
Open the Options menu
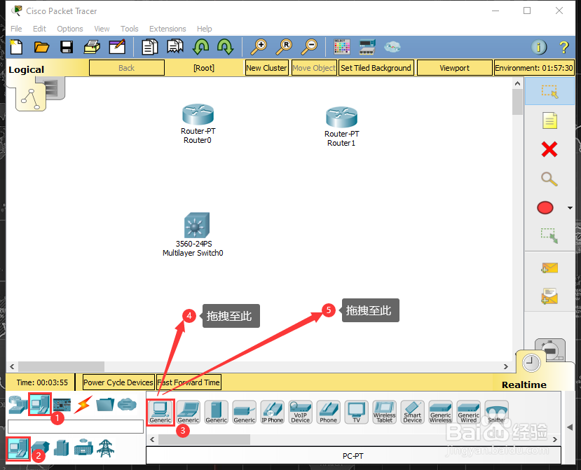coord(69,29)
